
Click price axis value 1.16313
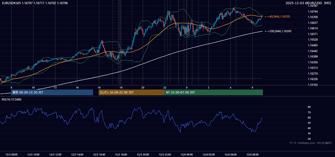(x=312, y=68)
